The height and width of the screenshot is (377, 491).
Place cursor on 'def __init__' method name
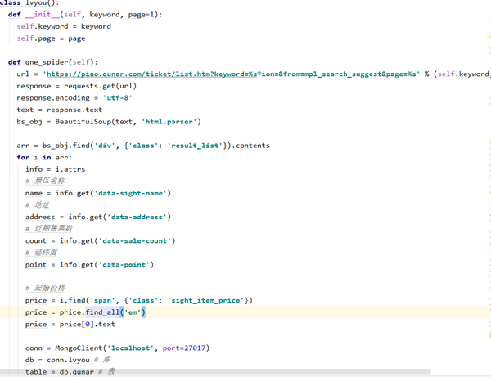click(x=43, y=15)
